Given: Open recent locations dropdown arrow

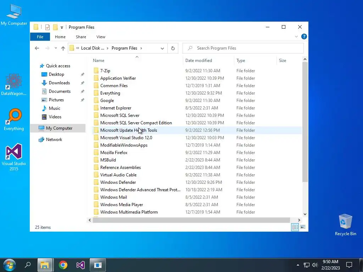Looking at the screenshot, I should pyautogui.click(x=56, y=48).
